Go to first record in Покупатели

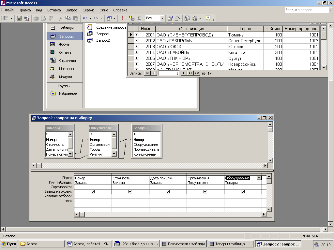tap(147, 73)
